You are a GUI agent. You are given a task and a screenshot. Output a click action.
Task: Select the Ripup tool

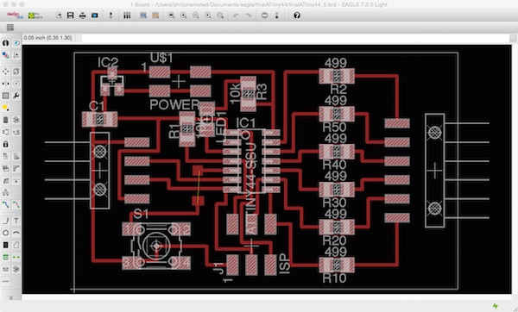16,205
